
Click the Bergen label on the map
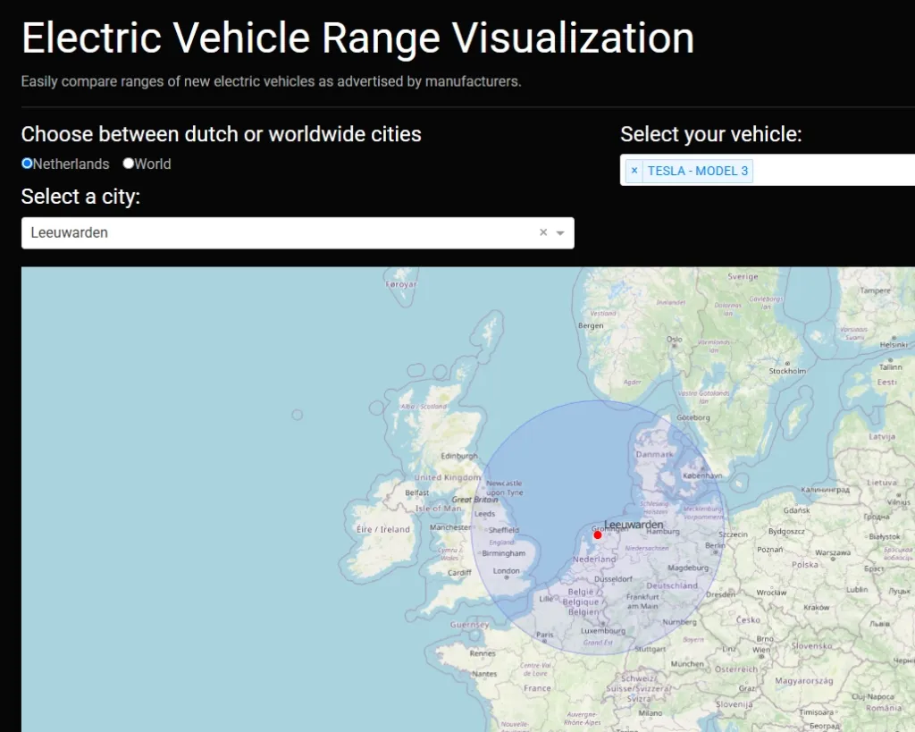[591, 326]
